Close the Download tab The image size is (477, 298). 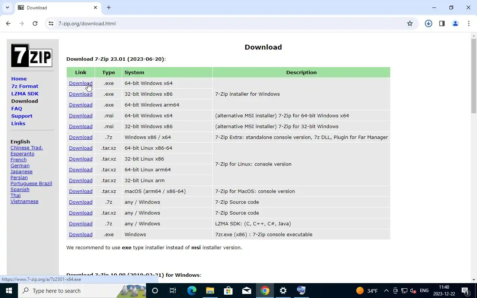click(95, 7)
